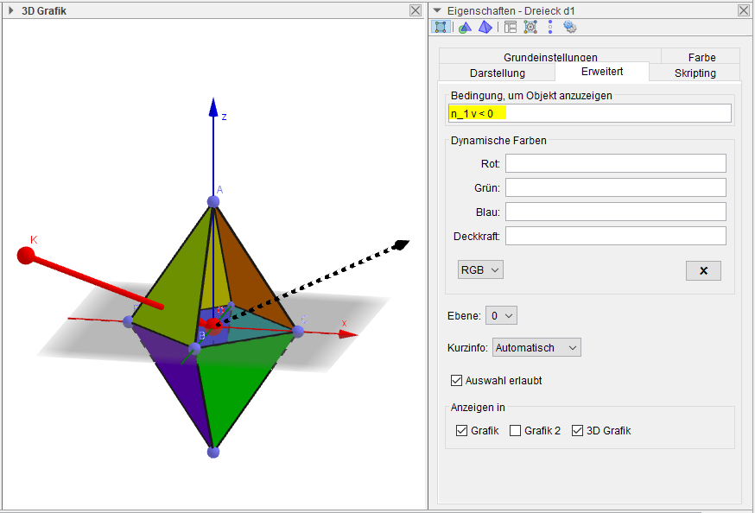Select the Erweitert tab
This screenshot has height=513, width=755.
coord(602,71)
